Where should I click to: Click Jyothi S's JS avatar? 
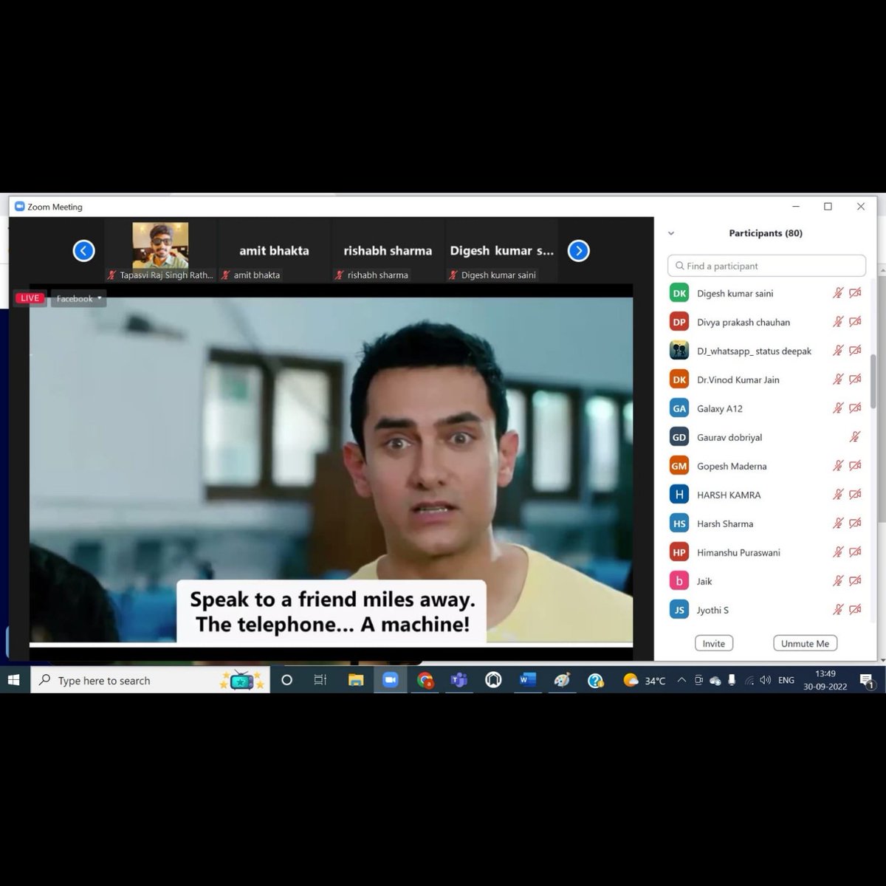coord(679,610)
